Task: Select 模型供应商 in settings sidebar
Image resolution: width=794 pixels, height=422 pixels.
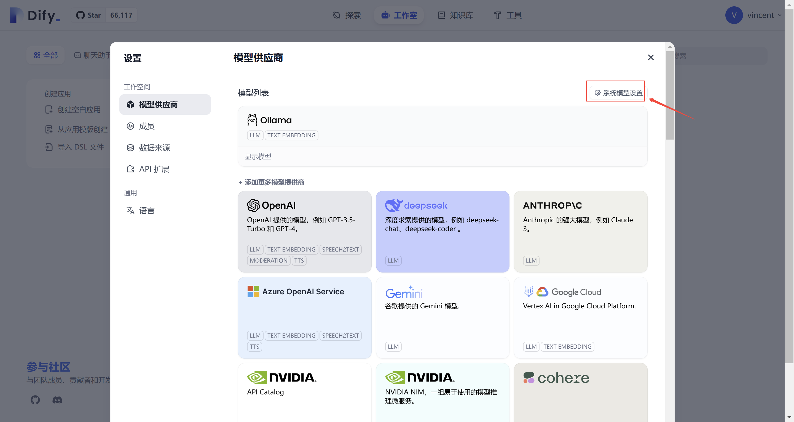Action: tap(165, 105)
